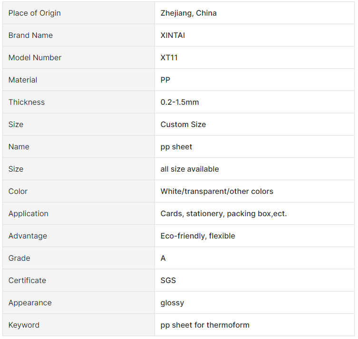Viewport: 358px width, 339px height.
Task: Select the "0.2-1.5mm" thickness value
Action: 180,102
